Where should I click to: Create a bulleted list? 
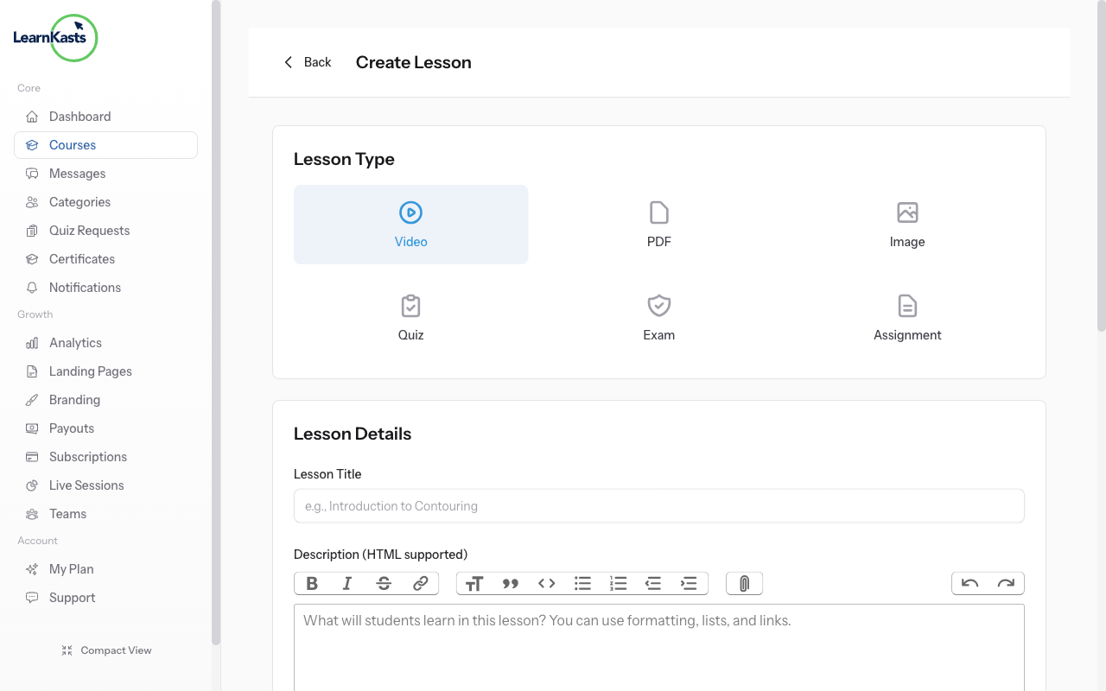[x=582, y=583]
